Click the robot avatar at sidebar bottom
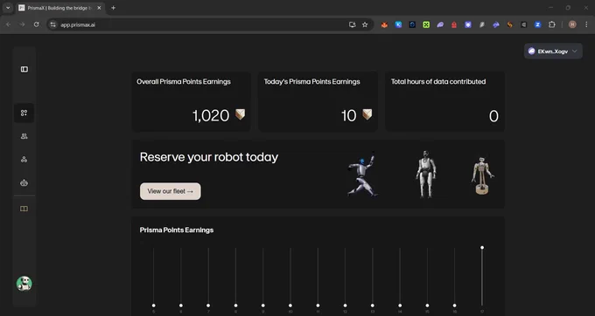 [24, 284]
